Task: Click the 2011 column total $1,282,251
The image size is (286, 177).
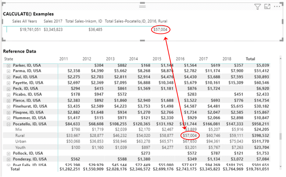Action: 70,169
